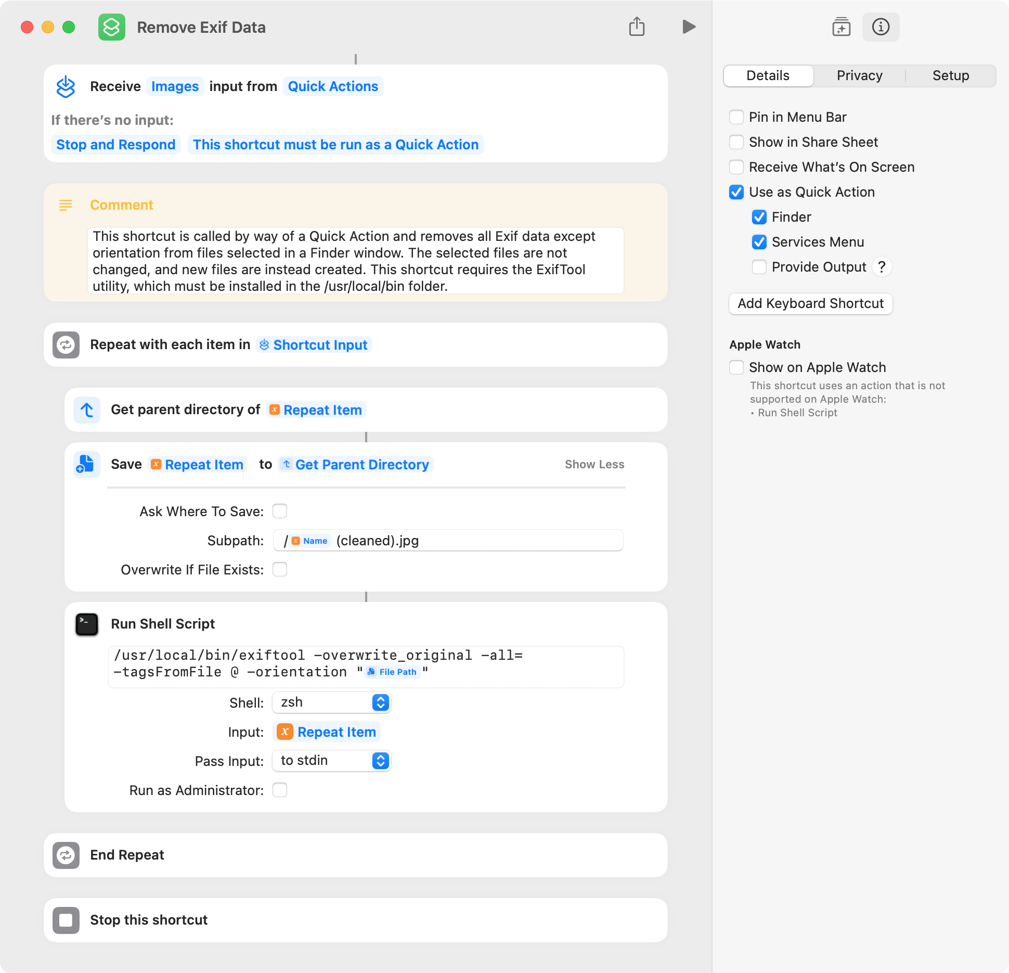The height and width of the screenshot is (973, 1009).
Task: Enable the Provide Output checkbox
Action: 759,267
